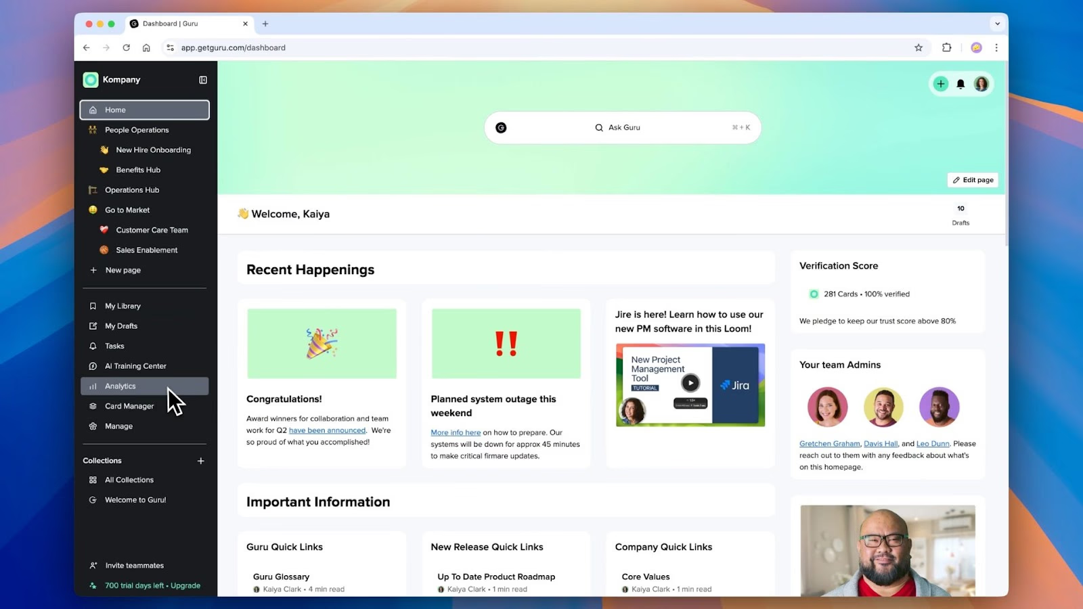1083x609 pixels.
Task: Open Analytics in the sidebar
Action: coord(145,386)
